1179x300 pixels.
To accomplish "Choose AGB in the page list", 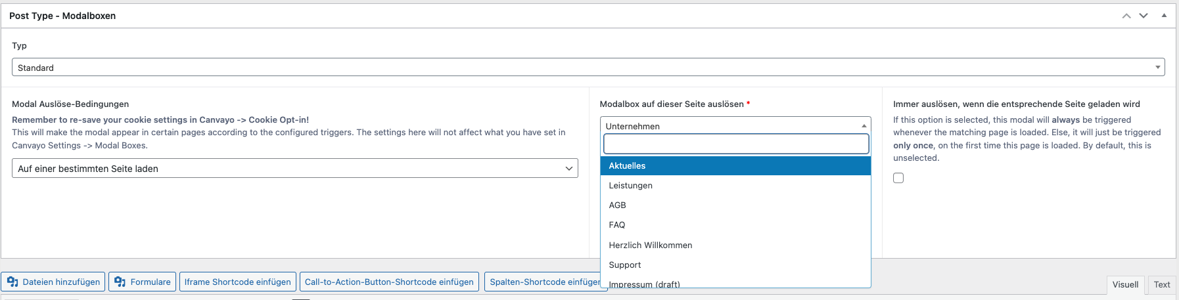I will point(735,205).
